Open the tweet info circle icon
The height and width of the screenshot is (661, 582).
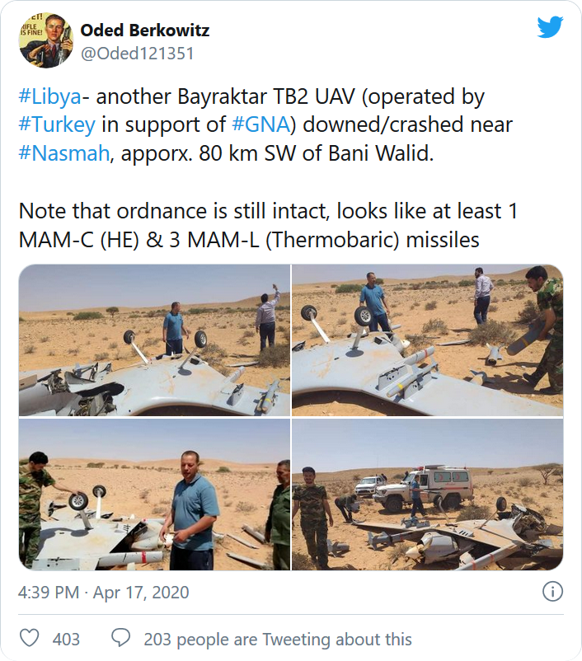pyautogui.click(x=552, y=592)
